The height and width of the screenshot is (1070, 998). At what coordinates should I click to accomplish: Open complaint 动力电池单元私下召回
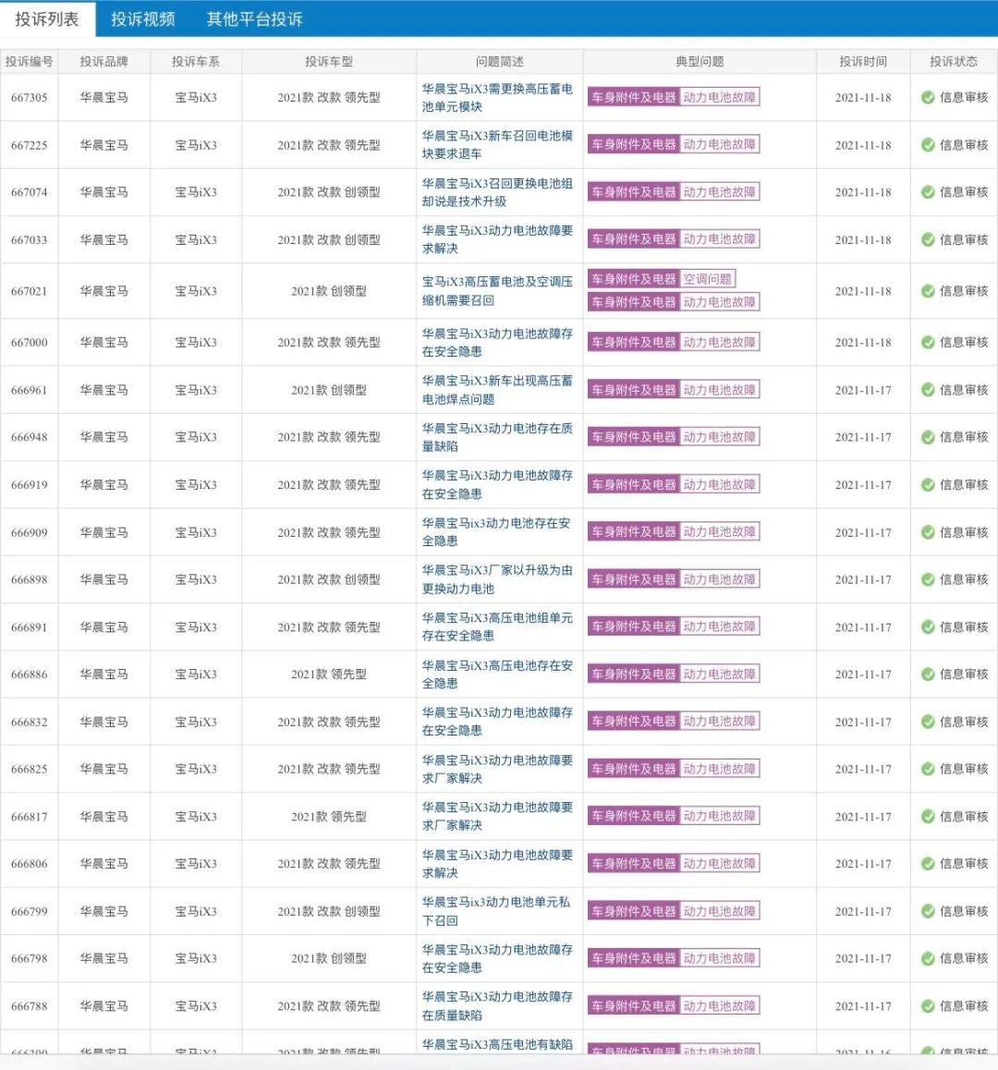coord(495,911)
